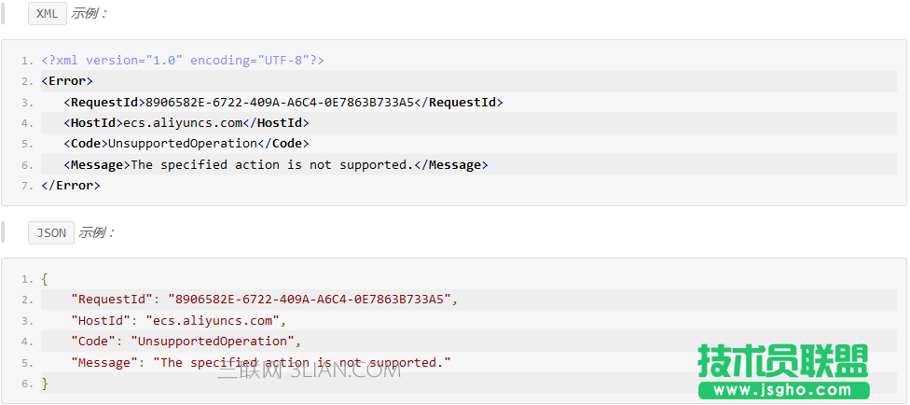Click the opening brace in JSON block
This screenshot has width=910, height=405.
pyautogui.click(x=45, y=279)
